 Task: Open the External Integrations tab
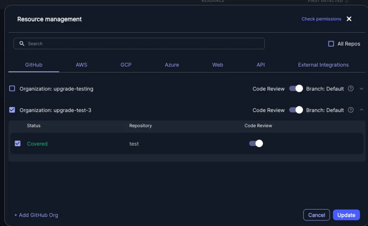coord(323,65)
